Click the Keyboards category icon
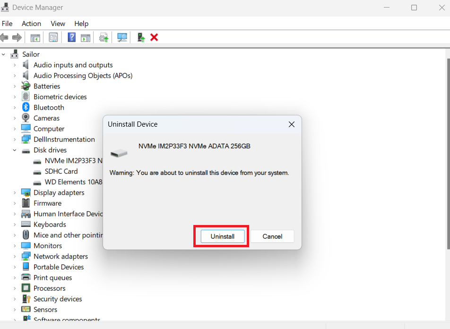The width and height of the screenshot is (450, 329). coord(26,224)
